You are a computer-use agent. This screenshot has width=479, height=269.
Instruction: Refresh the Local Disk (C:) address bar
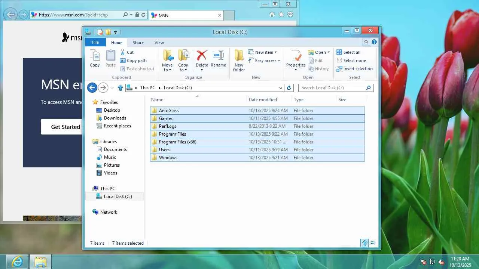[289, 88]
